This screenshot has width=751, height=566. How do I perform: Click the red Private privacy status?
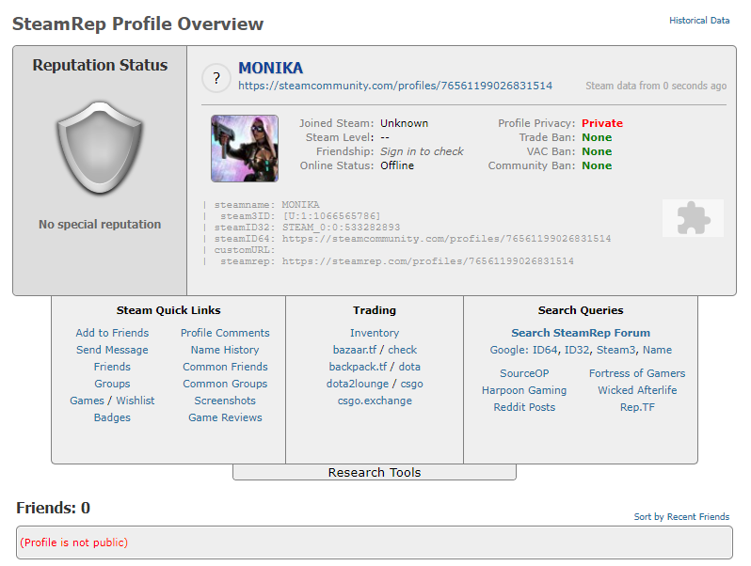click(x=602, y=123)
